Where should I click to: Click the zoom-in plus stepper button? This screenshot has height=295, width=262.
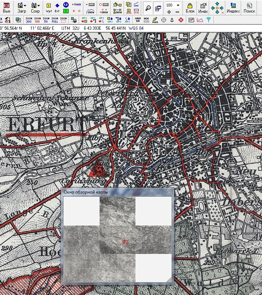pyautogui.click(x=169, y=12)
